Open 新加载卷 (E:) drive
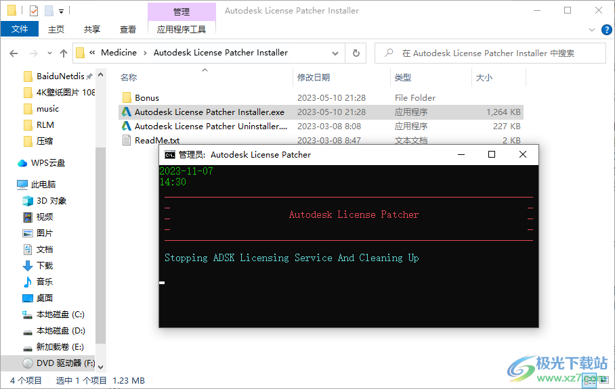This screenshot has height=389, width=615. pyautogui.click(x=60, y=347)
